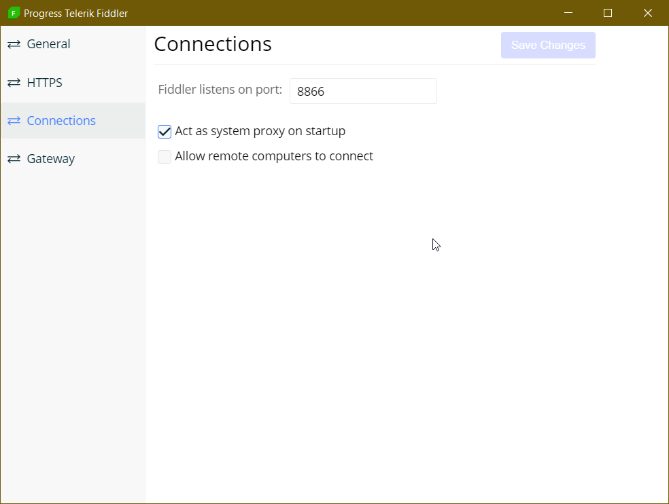The image size is (669, 504).
Task: Click the "Allow remote computers to connect" text
Action: click(274, 156)
